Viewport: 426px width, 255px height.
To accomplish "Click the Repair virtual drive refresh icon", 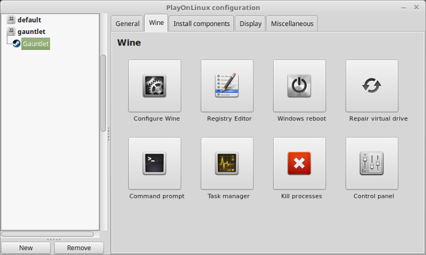I will 372,86.
